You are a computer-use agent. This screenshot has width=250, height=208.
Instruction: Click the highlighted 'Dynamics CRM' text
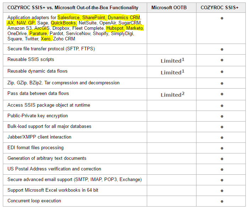point(124,17)
